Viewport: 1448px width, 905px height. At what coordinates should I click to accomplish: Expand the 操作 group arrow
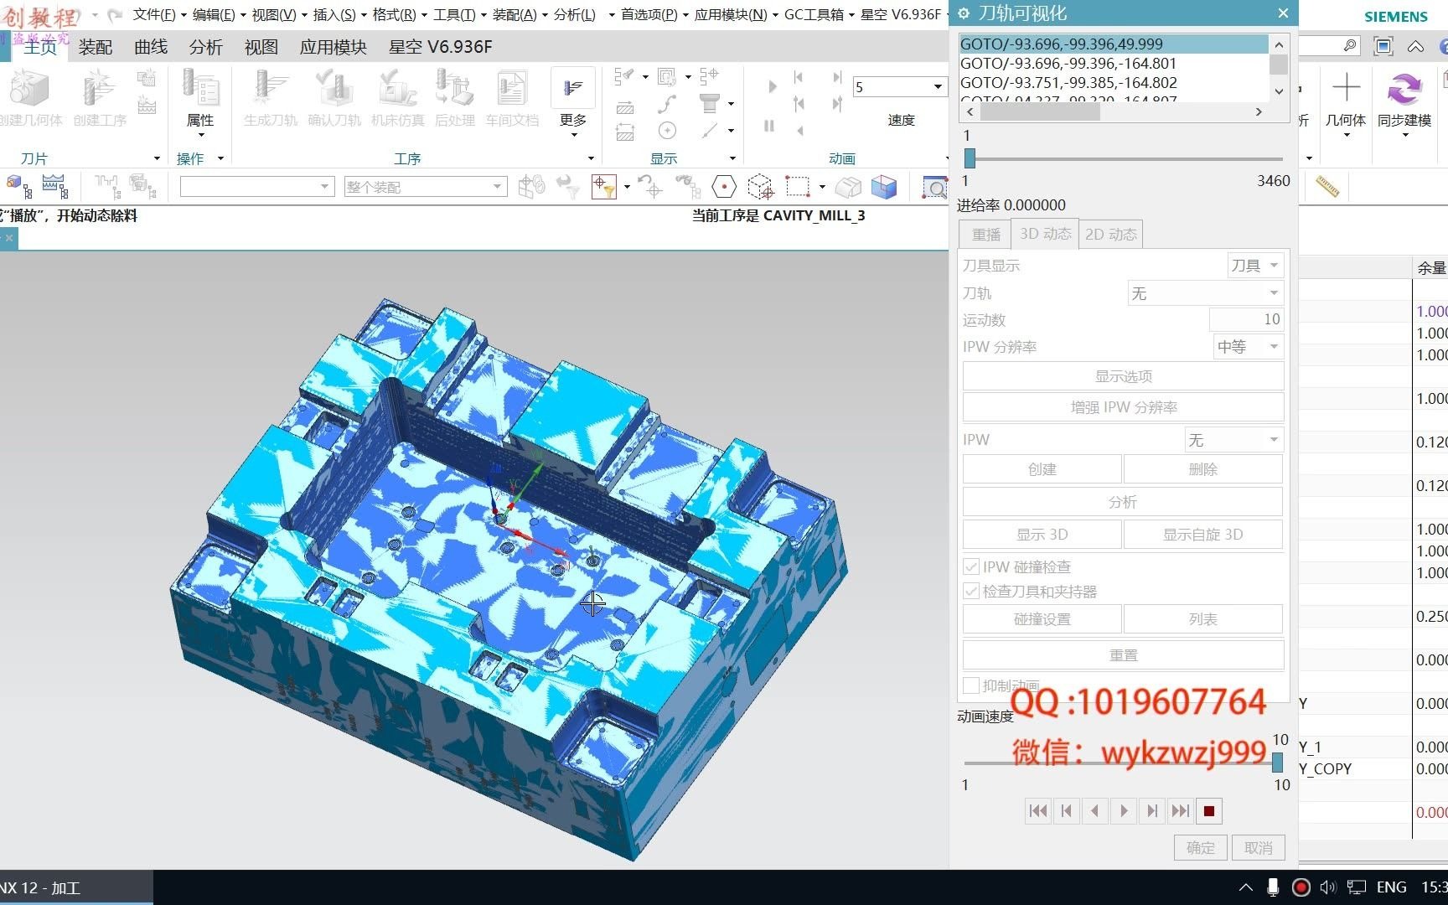220,158
